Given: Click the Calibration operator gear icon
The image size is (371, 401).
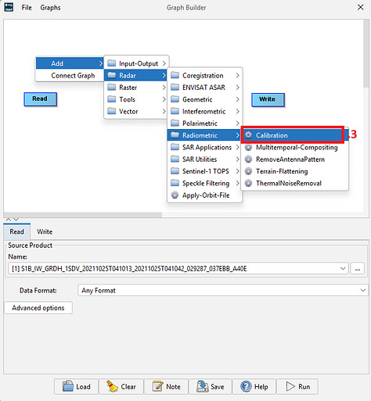Looking at the screenshot, I should 248,135.
